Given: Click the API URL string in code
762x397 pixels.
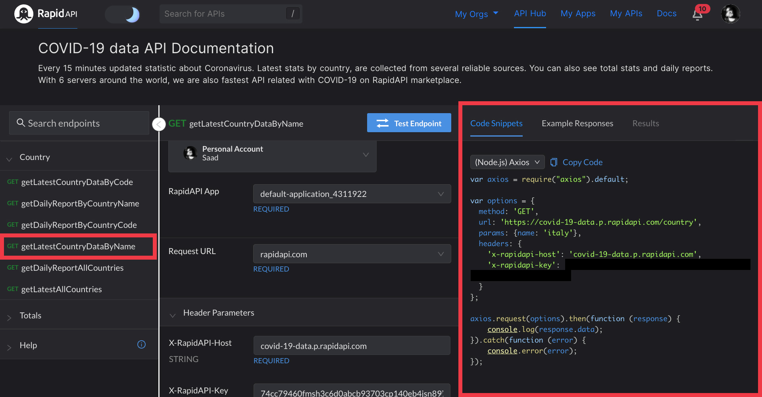Looking at the screenshot, I should [599, 222].
